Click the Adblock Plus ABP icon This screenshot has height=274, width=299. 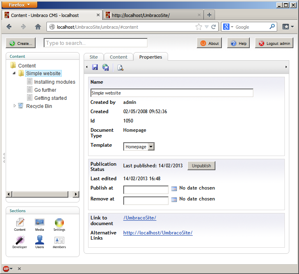(x=6, y=269)
